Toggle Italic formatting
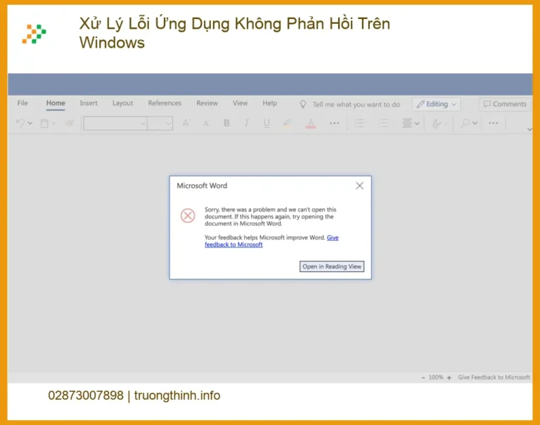The width and height of the screenshot is (540, 425). click(247, 123)
